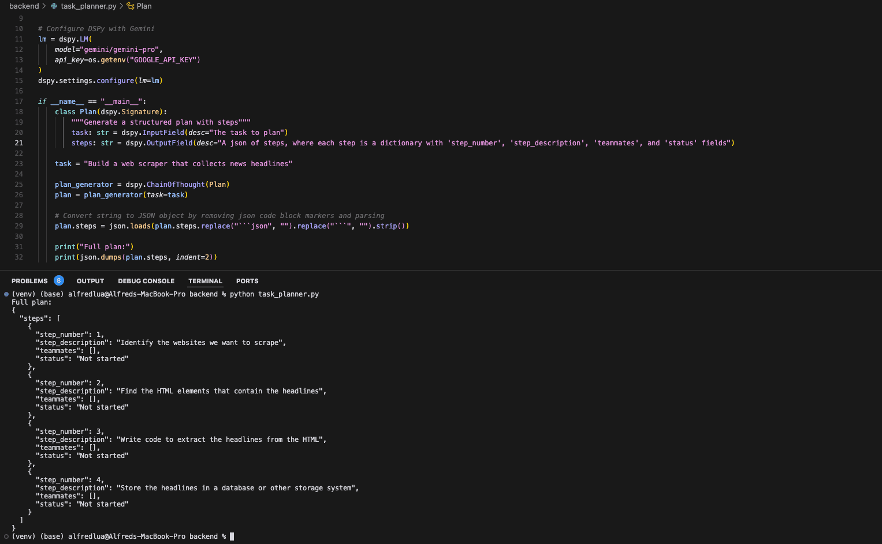Click the print("Full plan:") statement in code
882x544 pixels.
(x=94, y=247)
